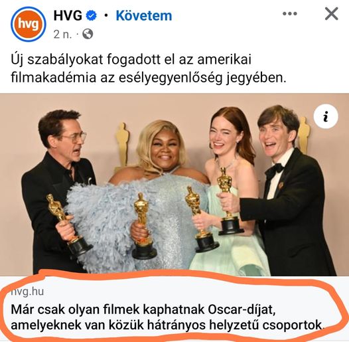The image size is (349, 342).
Task: Open the post timestamp "2 n."
Action: [x=63, y=35]
